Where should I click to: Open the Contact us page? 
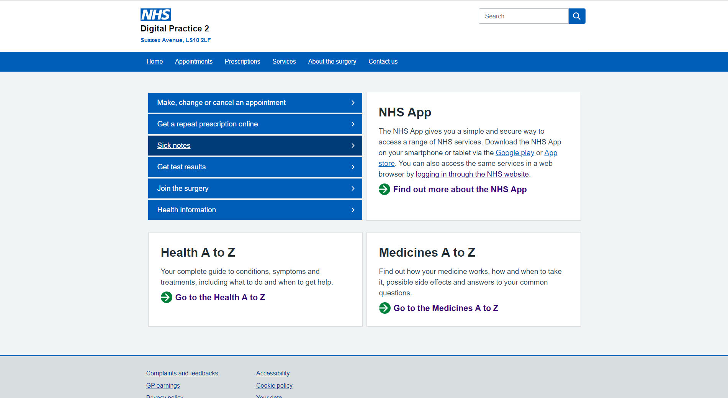pos(383,62)
